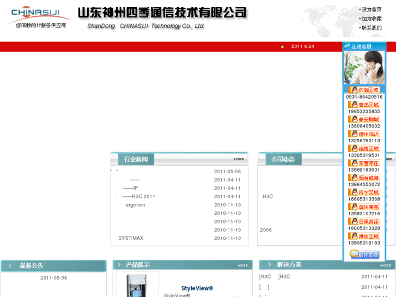The height and width of the screenshot is (297, 396).
Task: Open MORE link in 行业新闻 section
Action: tap(239, 159)
